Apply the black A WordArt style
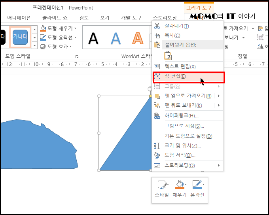Screen dimensions: 269x215 pyautogui.click(x=93, y=38)
